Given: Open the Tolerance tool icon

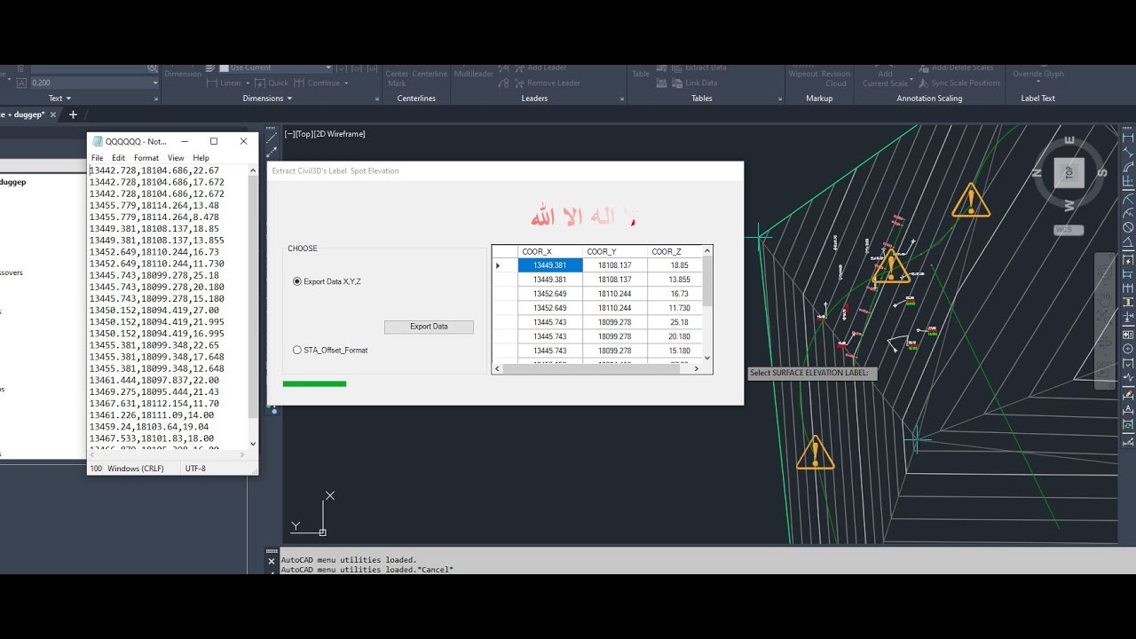Looking at the screenshot, I should (x=1128, y=335).
